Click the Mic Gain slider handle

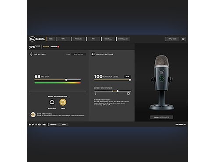coord(66,80)
